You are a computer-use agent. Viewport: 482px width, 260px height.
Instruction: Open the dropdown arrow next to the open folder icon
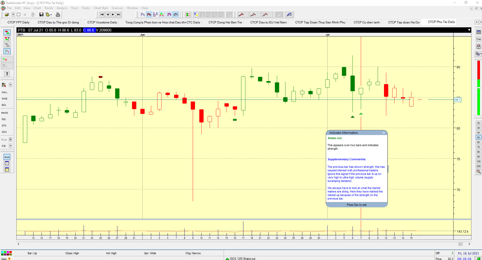point(13,15)
